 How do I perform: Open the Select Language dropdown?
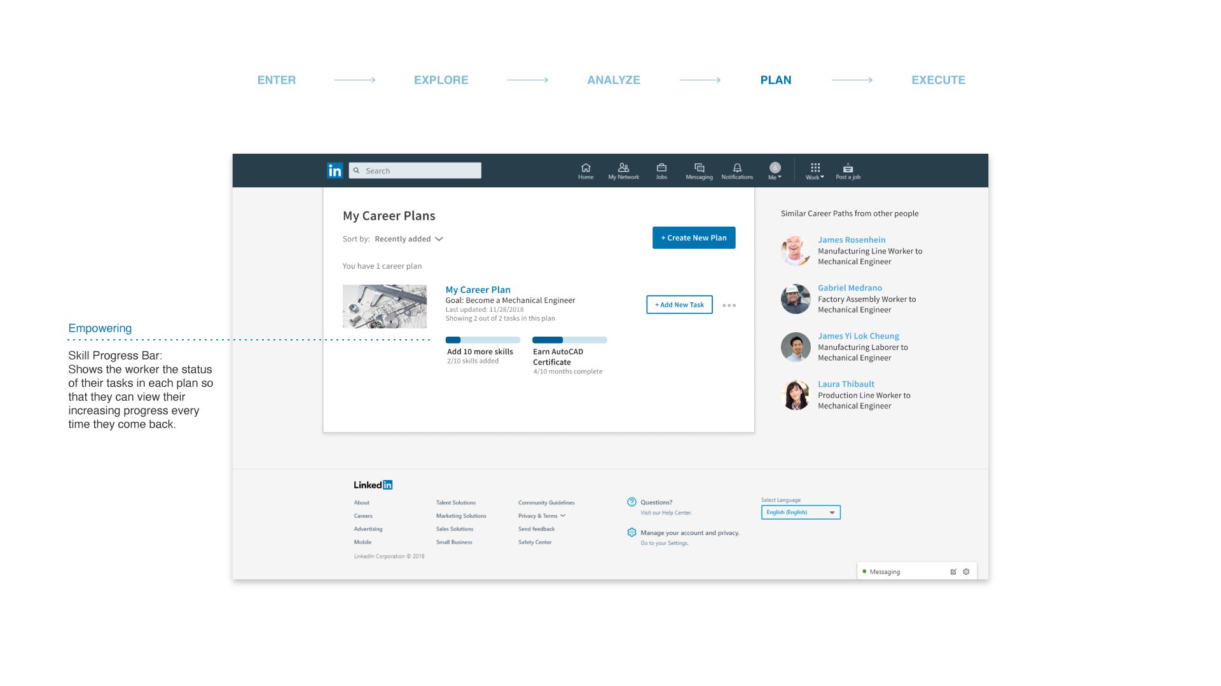click(x=801, y=512)
